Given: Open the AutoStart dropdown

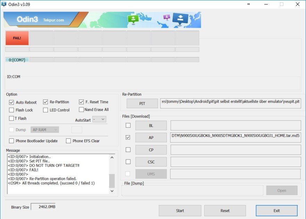Looking at the screenshot, I should [x=99, y=119].
